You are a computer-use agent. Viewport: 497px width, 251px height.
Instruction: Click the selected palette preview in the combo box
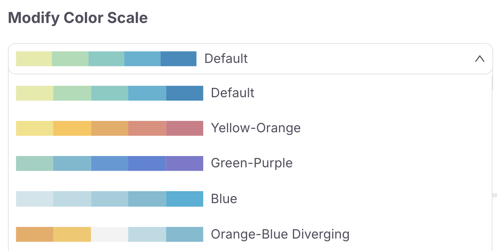106,59
